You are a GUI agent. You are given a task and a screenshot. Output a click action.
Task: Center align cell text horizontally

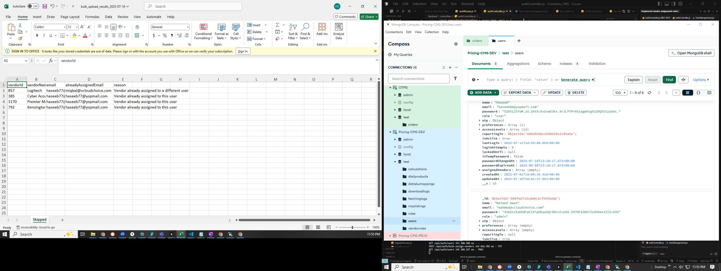coord(107,35)
